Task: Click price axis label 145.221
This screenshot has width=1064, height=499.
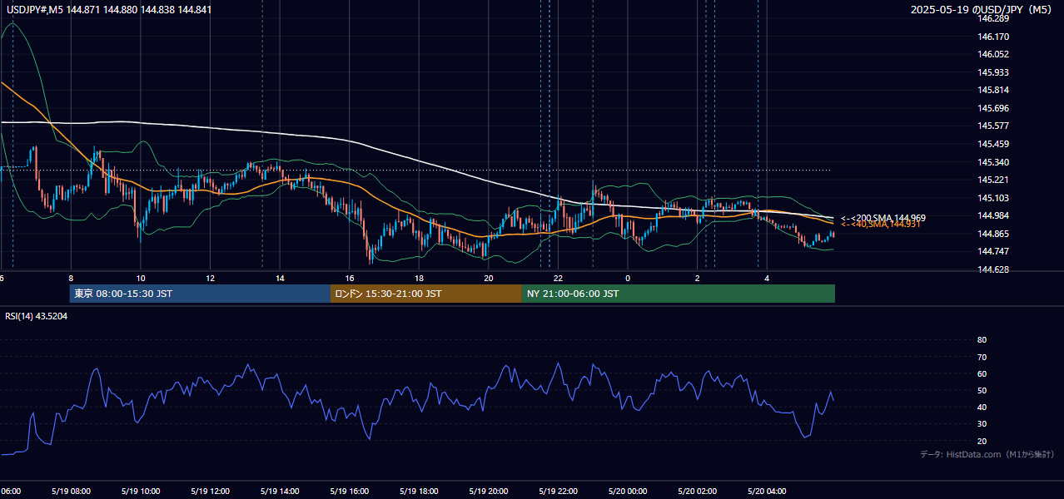Action: coord(994,180)
